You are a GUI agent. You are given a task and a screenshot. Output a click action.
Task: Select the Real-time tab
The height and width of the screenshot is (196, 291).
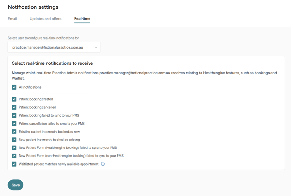82,19
